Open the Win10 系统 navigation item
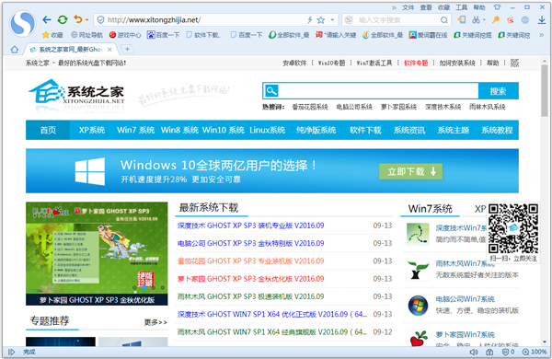The image size is (552, 359). tap(224, 130)
